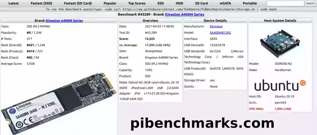Open Kingston A400M Series link in Brand panel header
This screenshot has height=135, width=317.
tap(64, 21)
